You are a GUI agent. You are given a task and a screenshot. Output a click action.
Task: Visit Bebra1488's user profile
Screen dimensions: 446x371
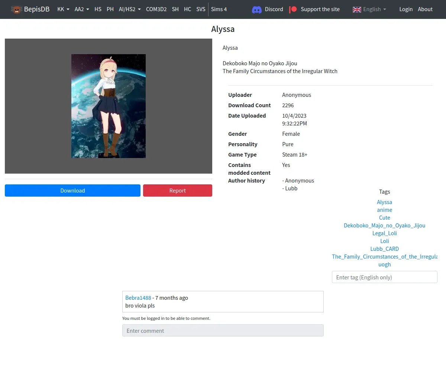point(138,298)
